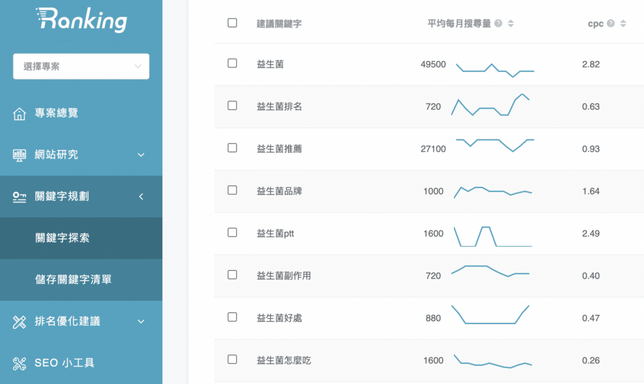The image size is (644, 384).
Task: Select the 益生菌ptt checkbox
Action: tap(232, 232)
